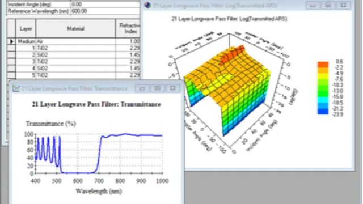This screenshot has width=363, height=204.
Task: Click row selector for layer 4
Action: pyautogui.click(x=11, y=68)
